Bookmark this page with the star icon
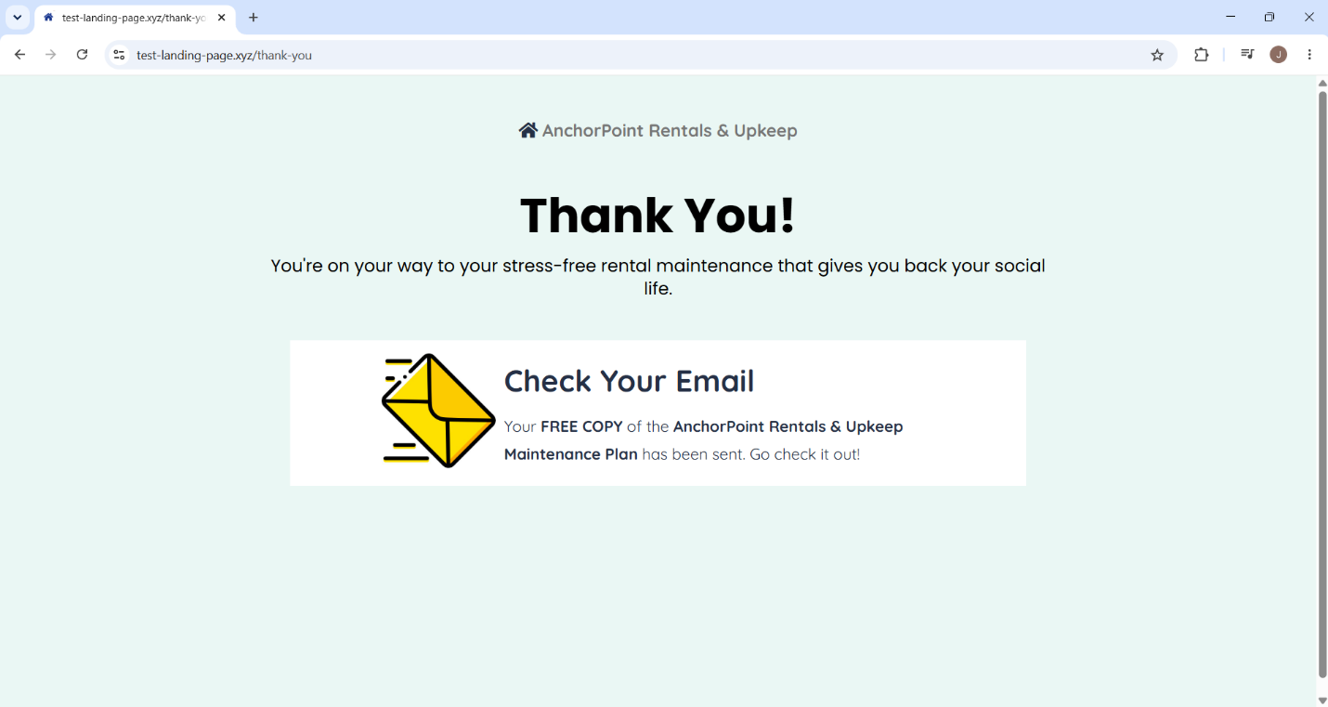 pos(1157,55)
